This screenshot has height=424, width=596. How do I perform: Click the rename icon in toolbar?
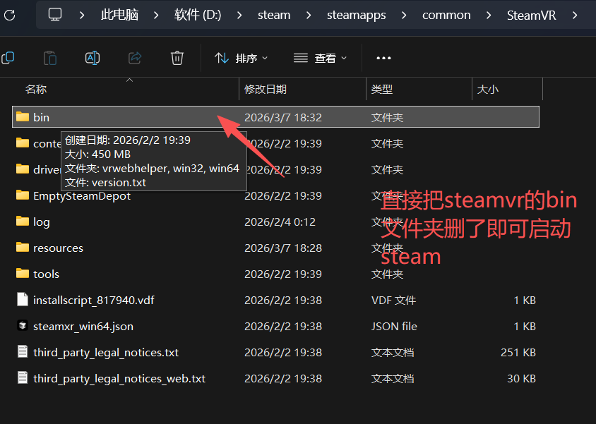[x=93, y=58]
